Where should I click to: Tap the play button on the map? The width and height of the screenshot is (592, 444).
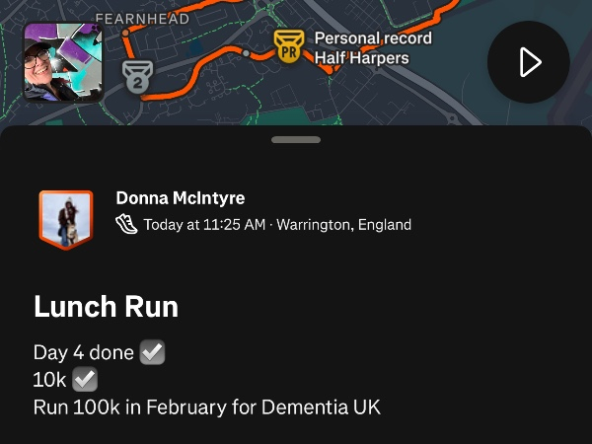tap(528, 62)
